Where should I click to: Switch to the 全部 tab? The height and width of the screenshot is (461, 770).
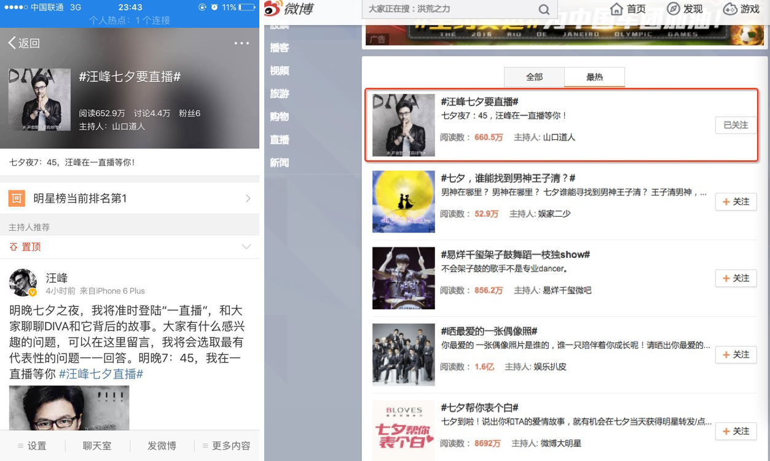(x=534, y=77)
